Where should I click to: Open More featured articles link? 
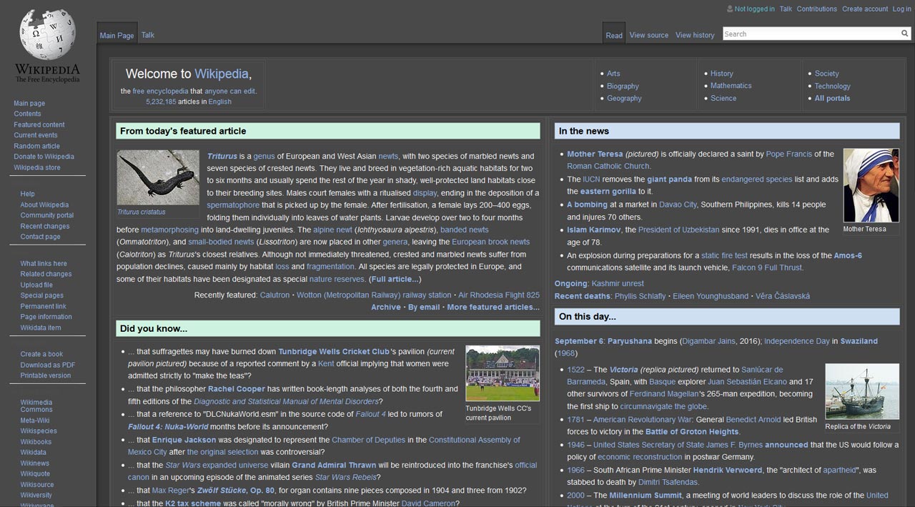pos(493,307)
